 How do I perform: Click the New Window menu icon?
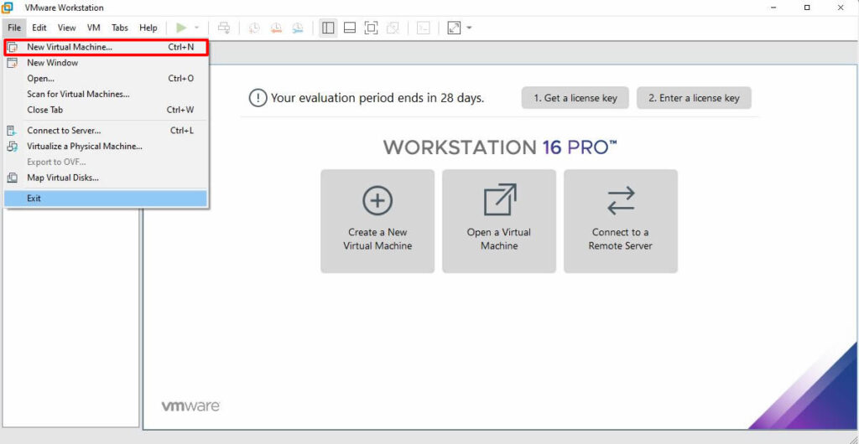click(x=12, y=63)
